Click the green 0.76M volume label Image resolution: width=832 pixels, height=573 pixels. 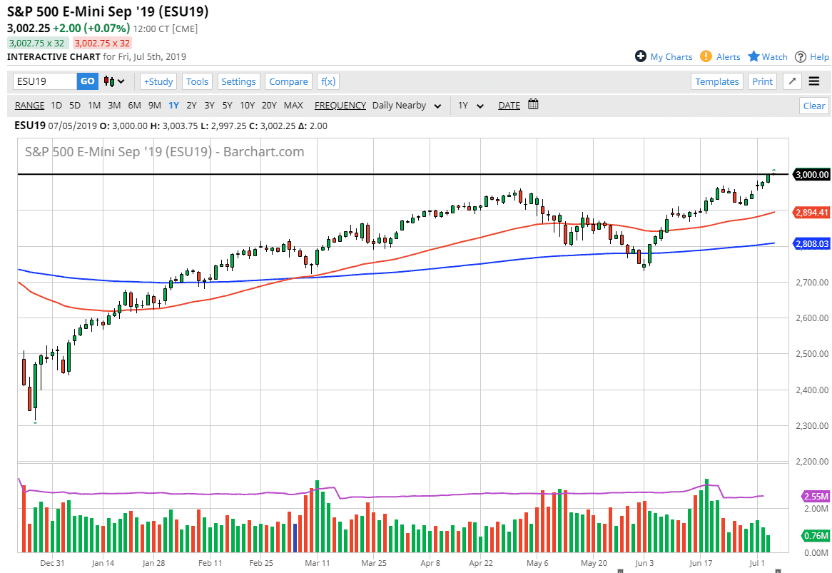point(815,535)
